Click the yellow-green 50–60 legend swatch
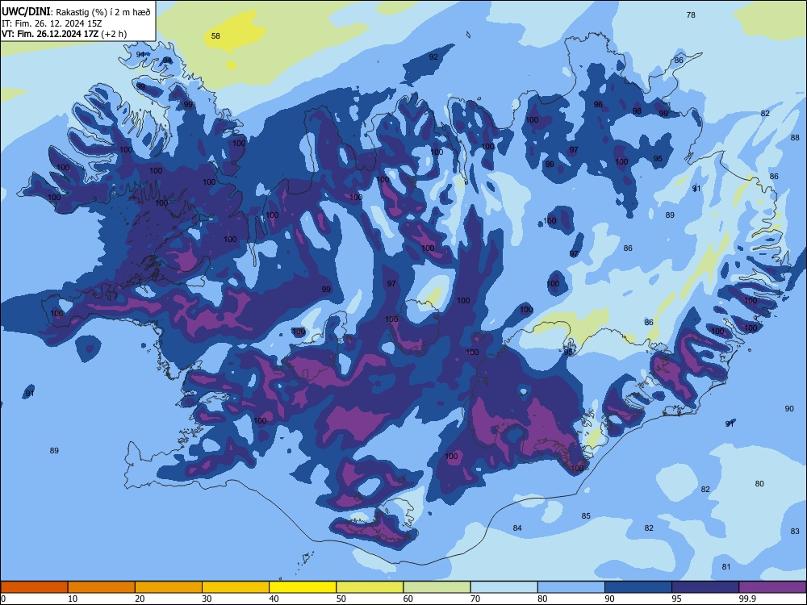Viewport: 807px width, 605px height. (370, 587)
